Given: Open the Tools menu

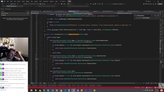Looking at the screenshot, I should coord(40,1).
